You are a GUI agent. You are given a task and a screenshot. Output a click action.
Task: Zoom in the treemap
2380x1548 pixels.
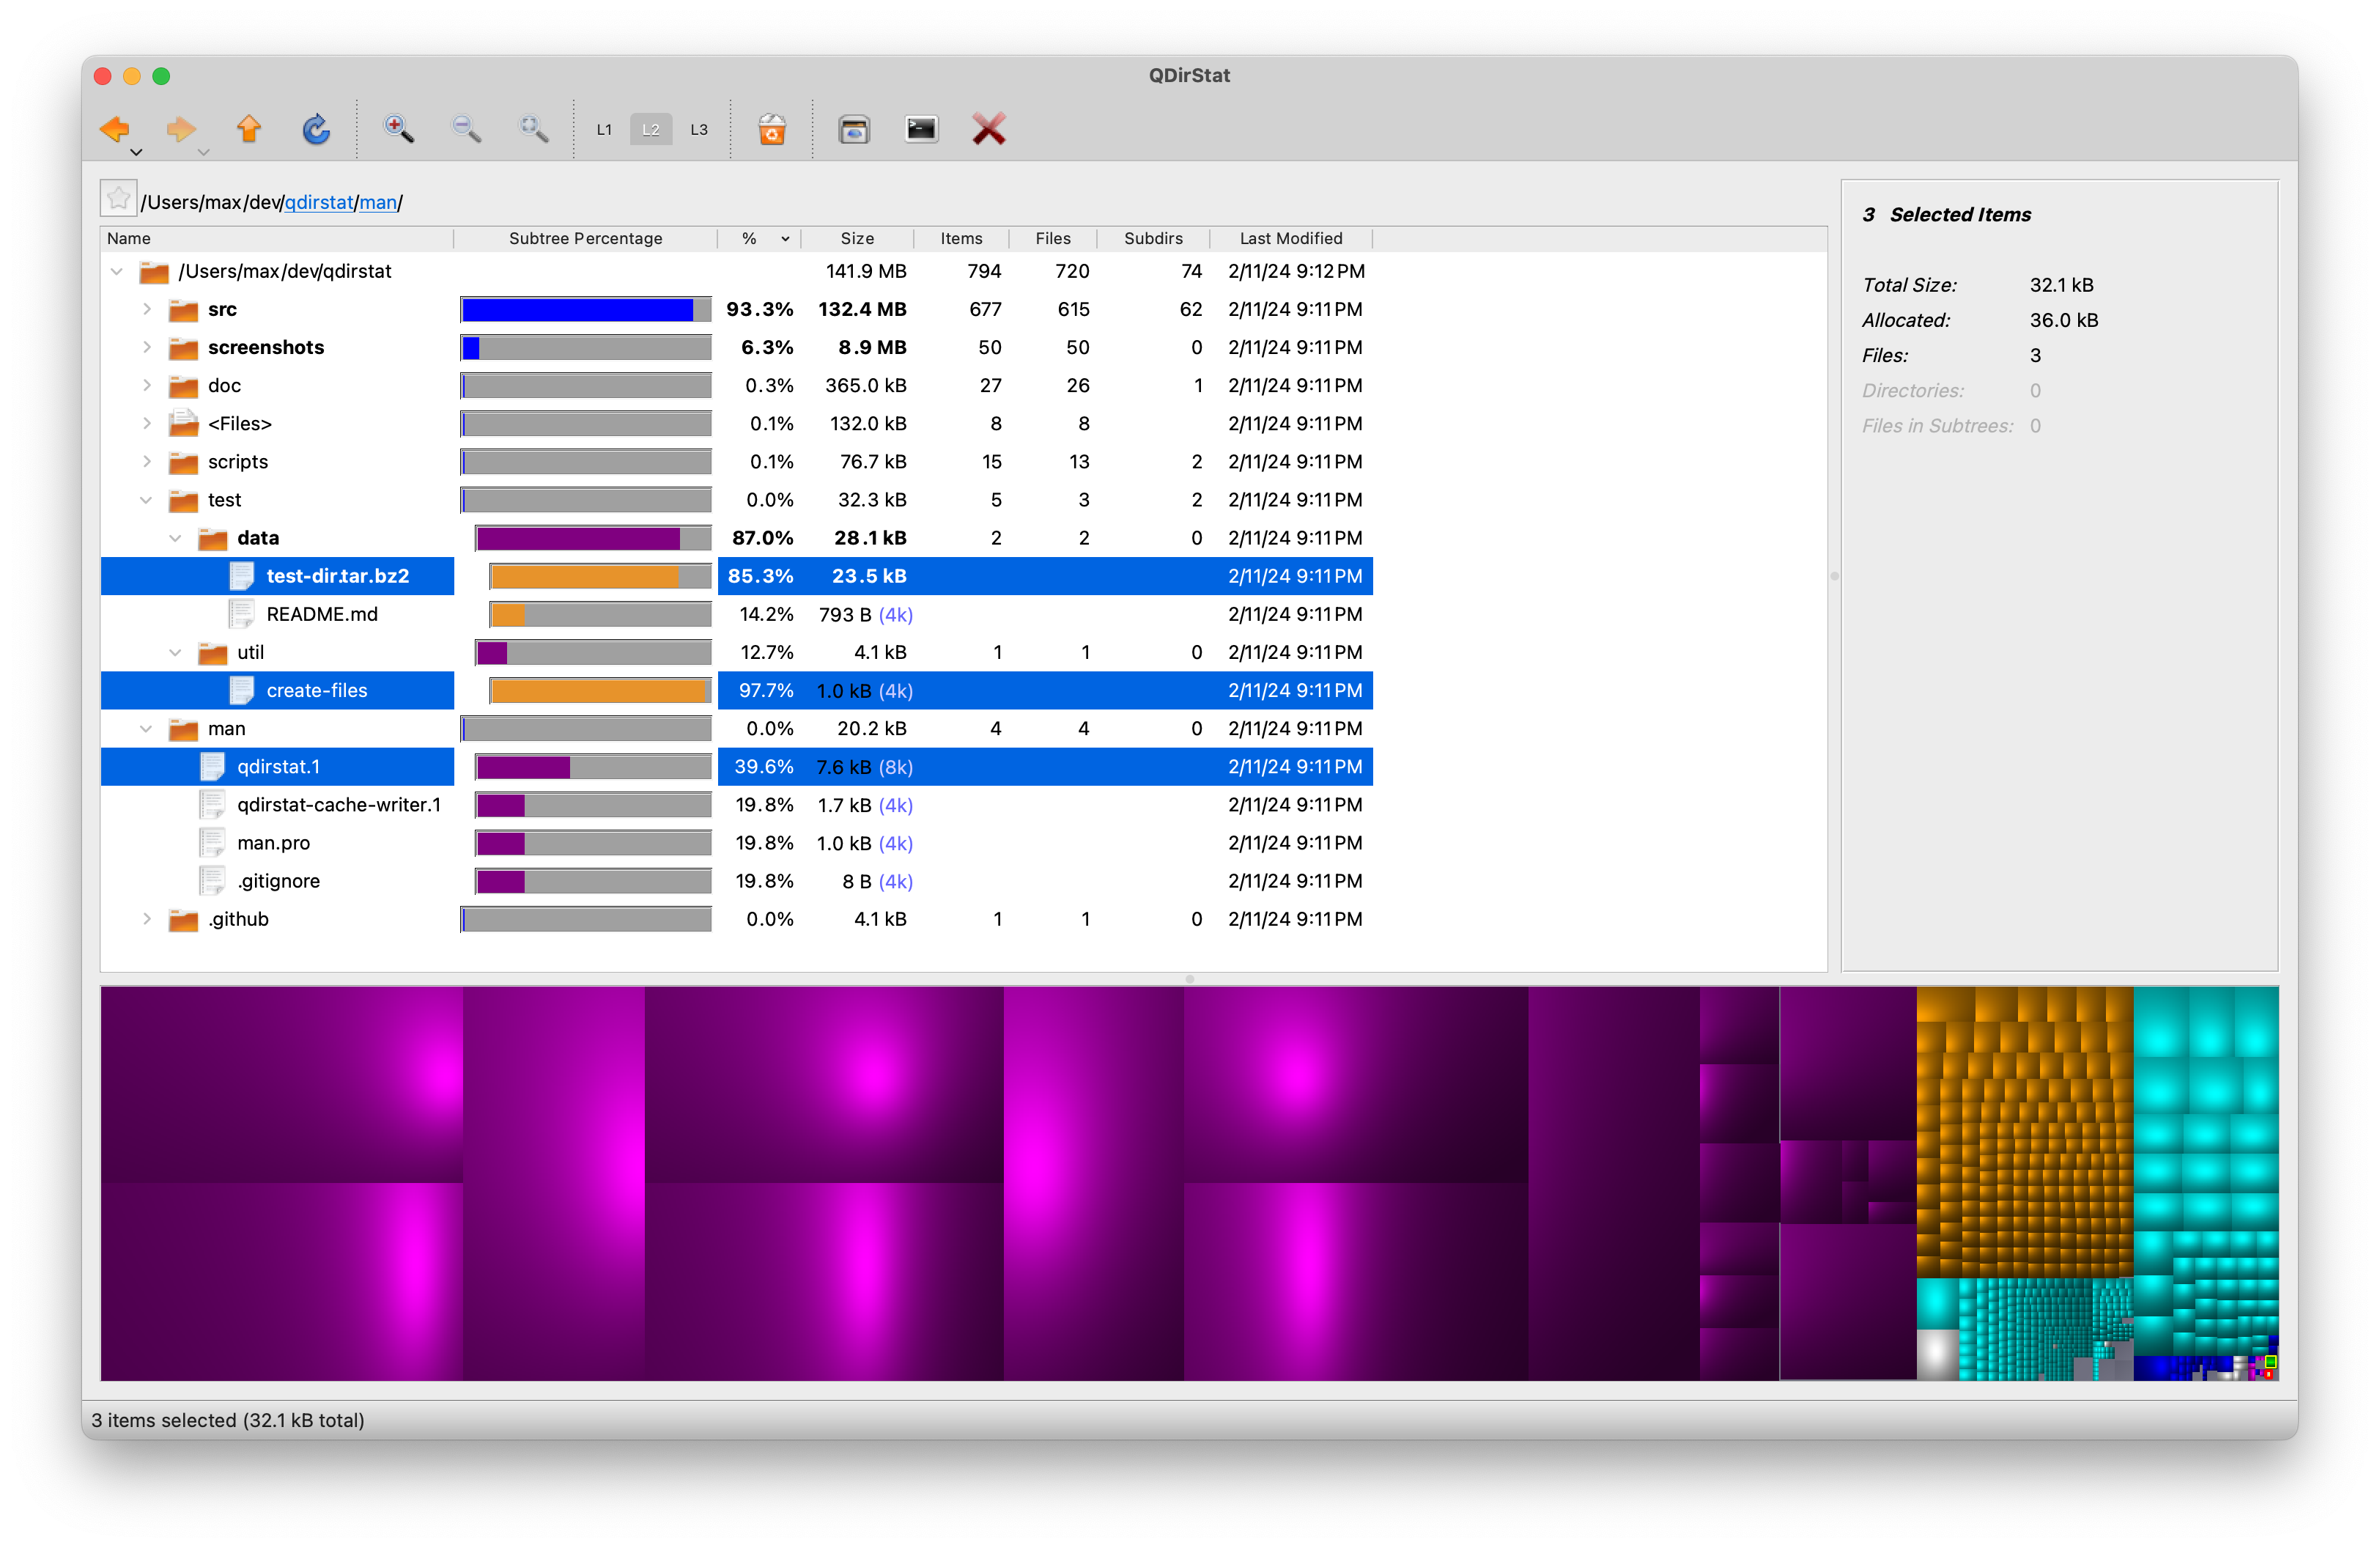point(398,129)
